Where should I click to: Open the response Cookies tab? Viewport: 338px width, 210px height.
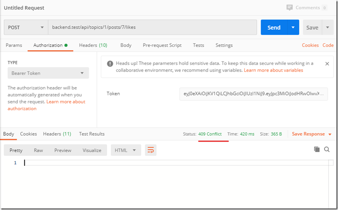(x=28, y=134)
